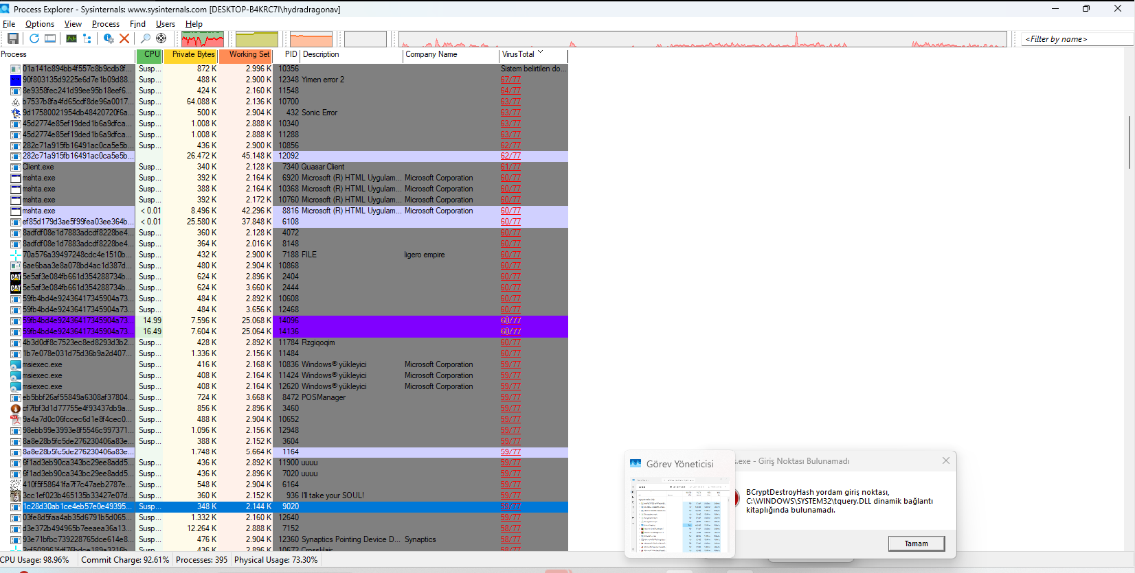
Task: Click the red error icon in the dialog
Action: coord(736,499)
